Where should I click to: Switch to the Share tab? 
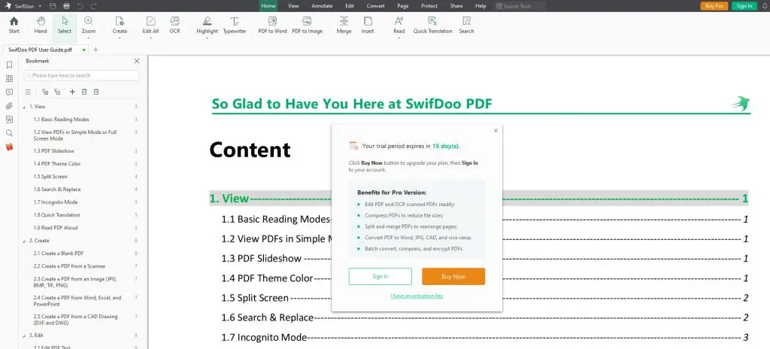(x=456, y=6)
